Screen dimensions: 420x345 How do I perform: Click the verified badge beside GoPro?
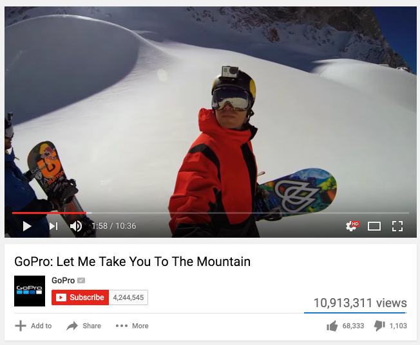[x=81, y=280]
